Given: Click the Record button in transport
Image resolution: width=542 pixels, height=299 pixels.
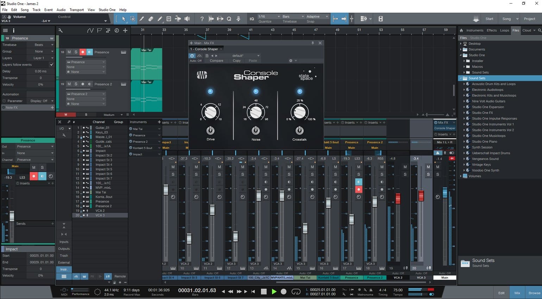Looking at the screenshot, I should [284, 291].
